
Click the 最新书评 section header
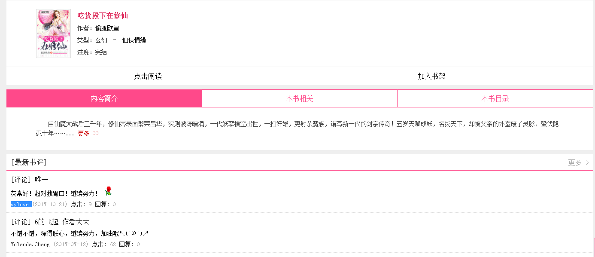[29, 162]
